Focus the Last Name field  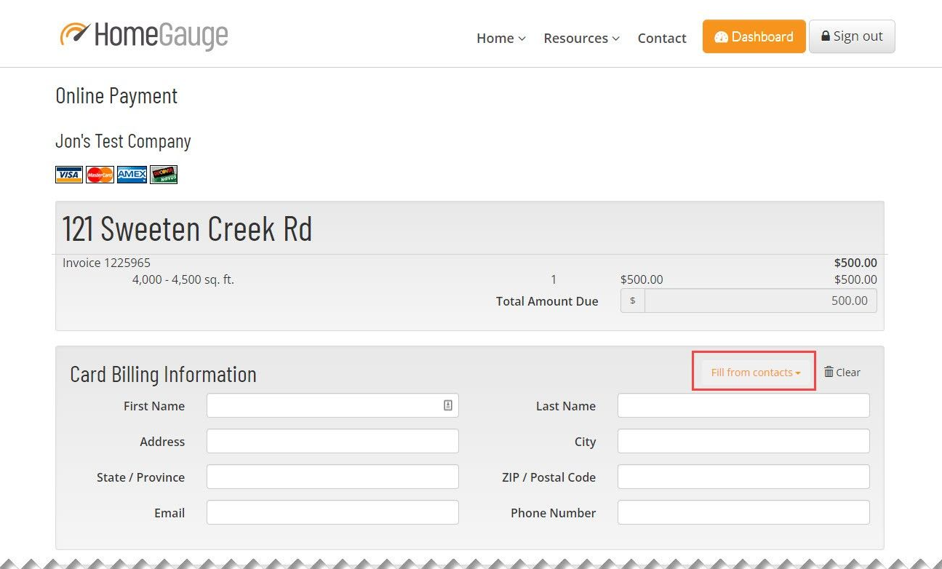click(x=743, y=406)
